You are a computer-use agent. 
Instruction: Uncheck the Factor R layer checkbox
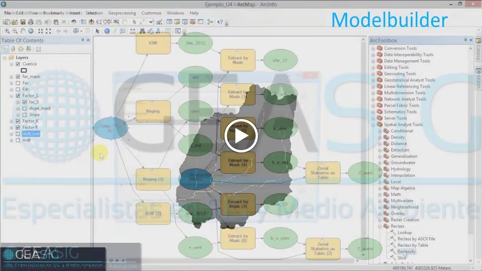(18, 128)
